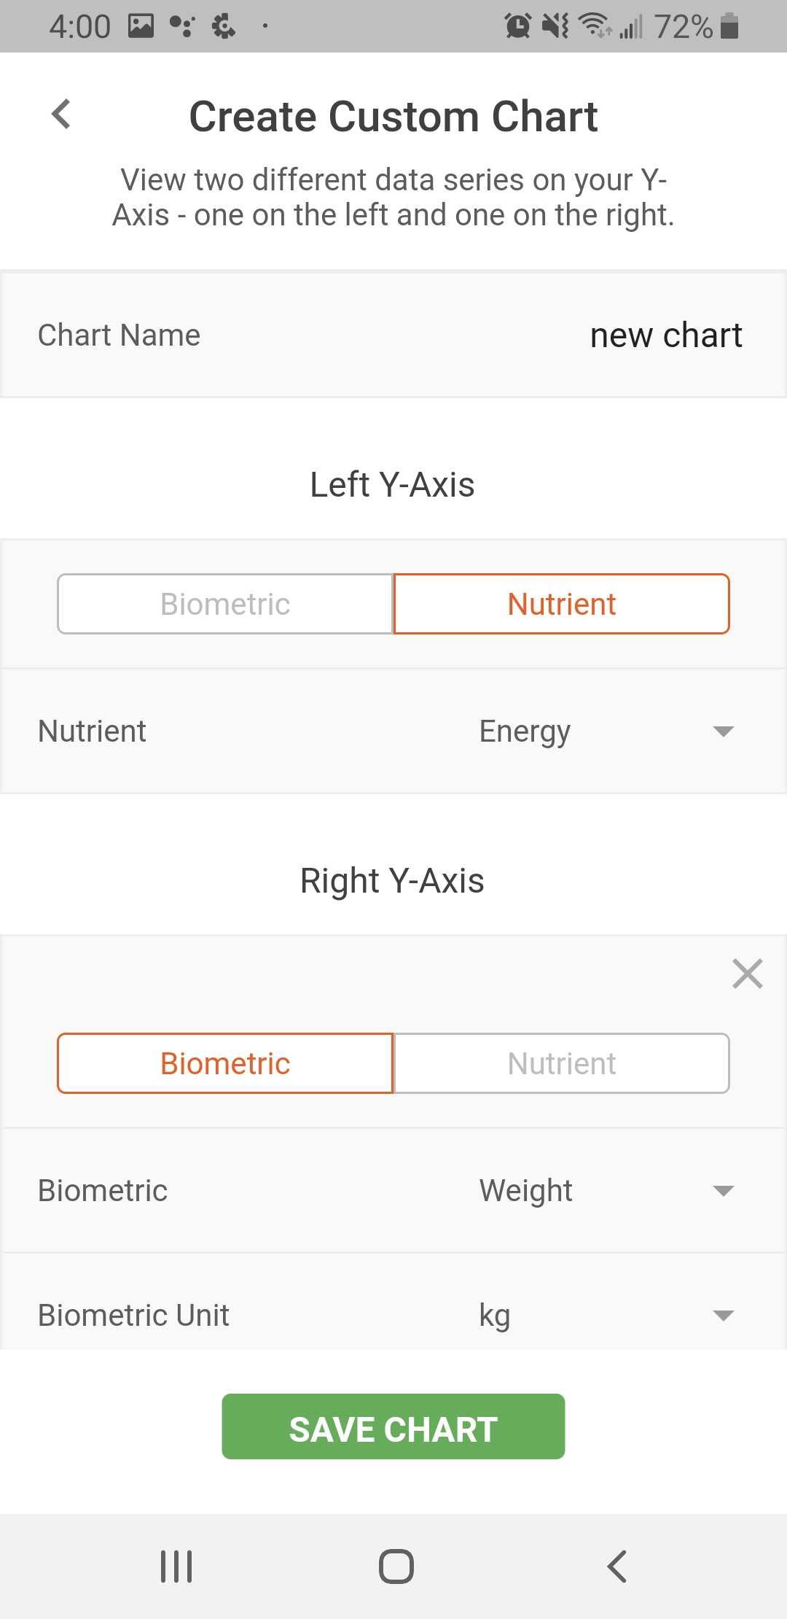
Task: Tap the battery icon in status bar
Action: click(x=729, y=26)
